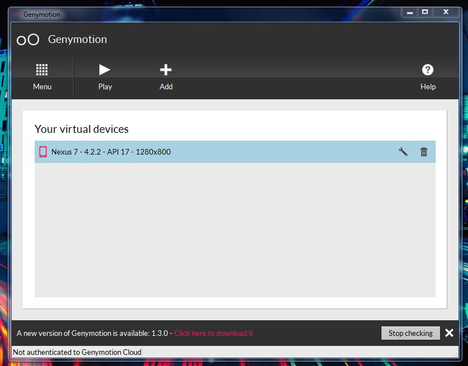This screenshot has height=366, width=468.
Task: Close the Genymotion window
Action: (x=446, y=12)
